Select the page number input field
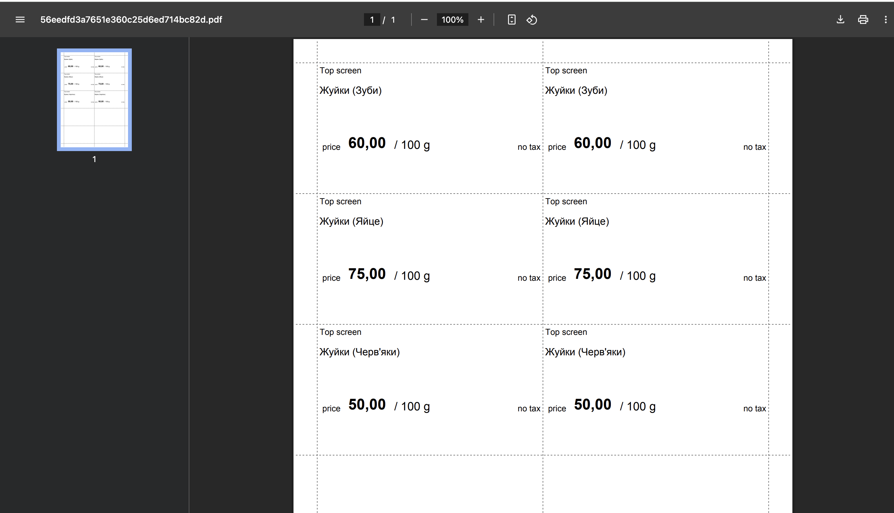Screen dimensions: 894x513 [x=372, y=20]
